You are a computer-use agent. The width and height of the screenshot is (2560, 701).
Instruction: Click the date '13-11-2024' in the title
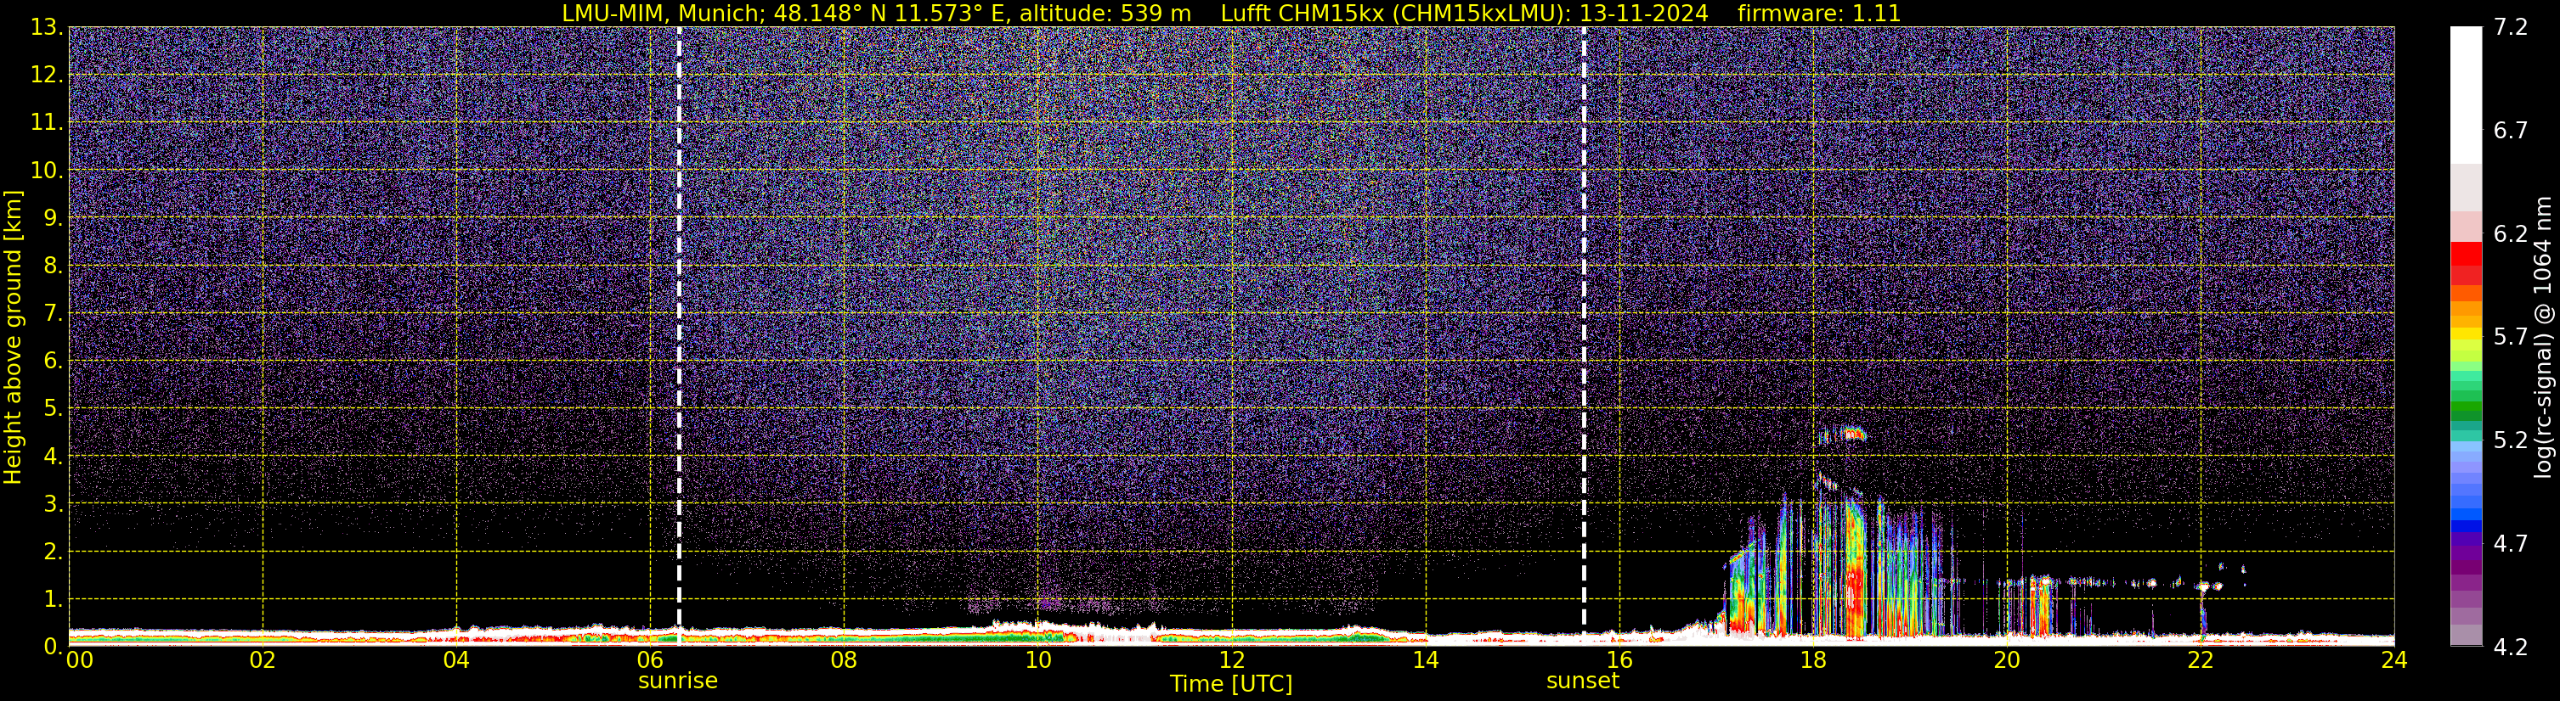[x=1644, y=14]
